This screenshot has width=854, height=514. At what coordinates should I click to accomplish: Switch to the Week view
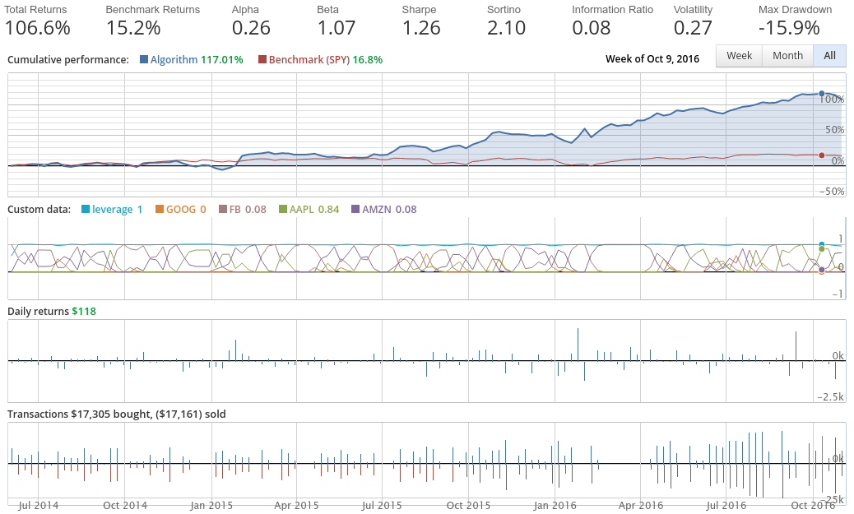pos(738,56)
